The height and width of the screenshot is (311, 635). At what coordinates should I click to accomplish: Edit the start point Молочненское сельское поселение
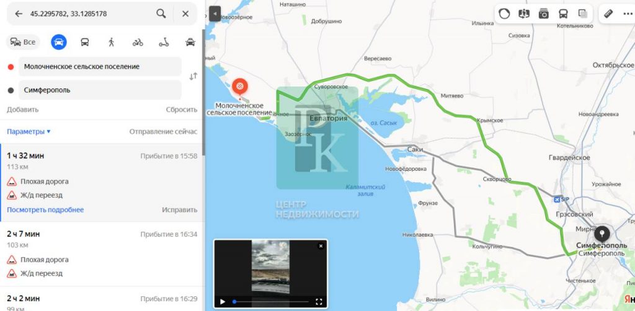(x=100, y=67)
